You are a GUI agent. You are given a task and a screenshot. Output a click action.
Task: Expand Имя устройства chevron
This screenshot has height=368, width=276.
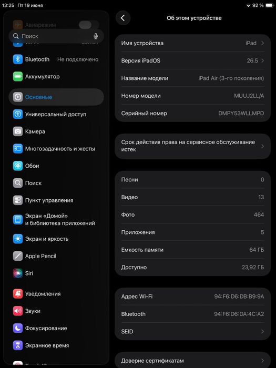coord(262,43)
